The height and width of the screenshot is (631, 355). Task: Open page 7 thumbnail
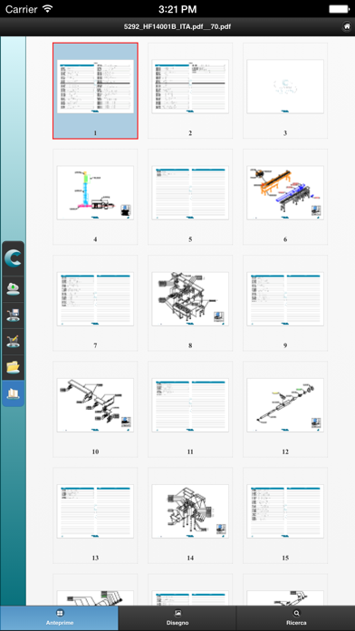click(95, 303)
